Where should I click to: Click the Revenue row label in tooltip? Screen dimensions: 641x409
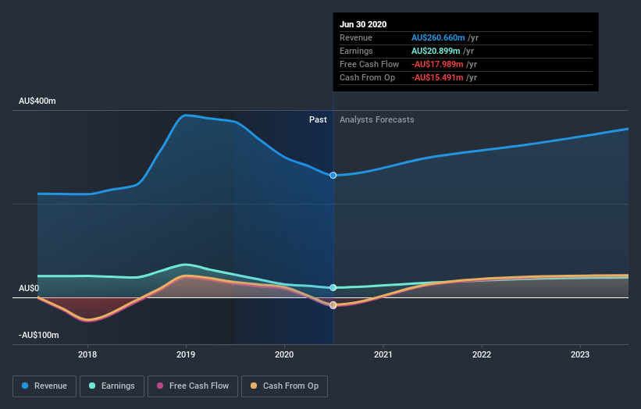(x=356, y=37)
